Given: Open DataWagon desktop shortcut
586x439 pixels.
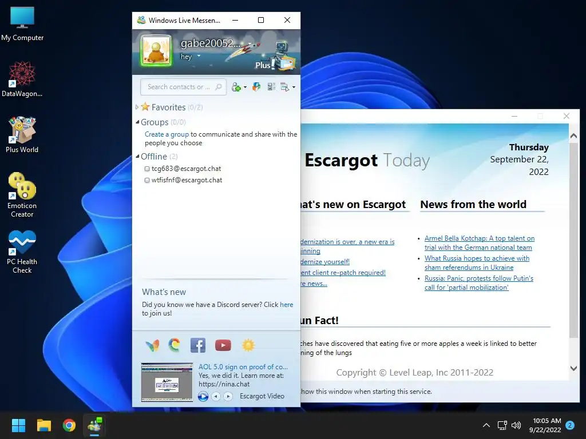Looking at the screenshot, I should pyautogui.click(x=22, y=79).
